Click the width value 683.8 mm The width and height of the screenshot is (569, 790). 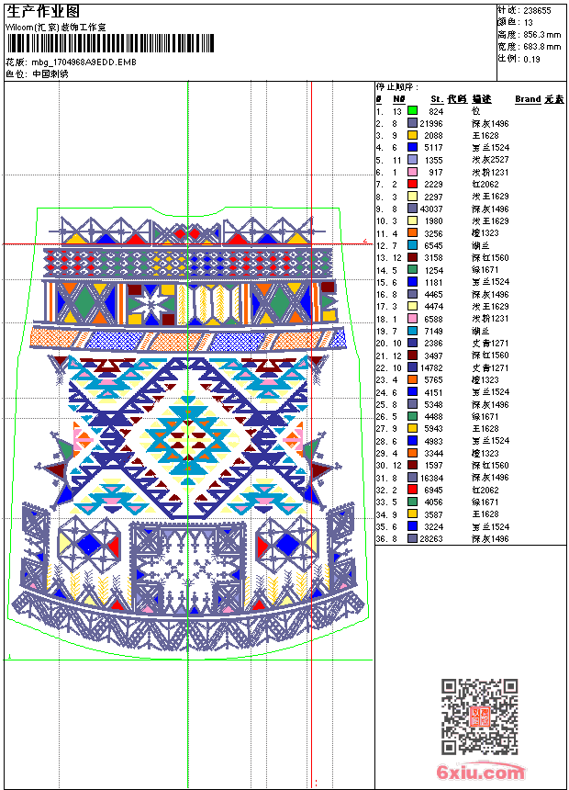pyautogui.click(x=542, y=47)
